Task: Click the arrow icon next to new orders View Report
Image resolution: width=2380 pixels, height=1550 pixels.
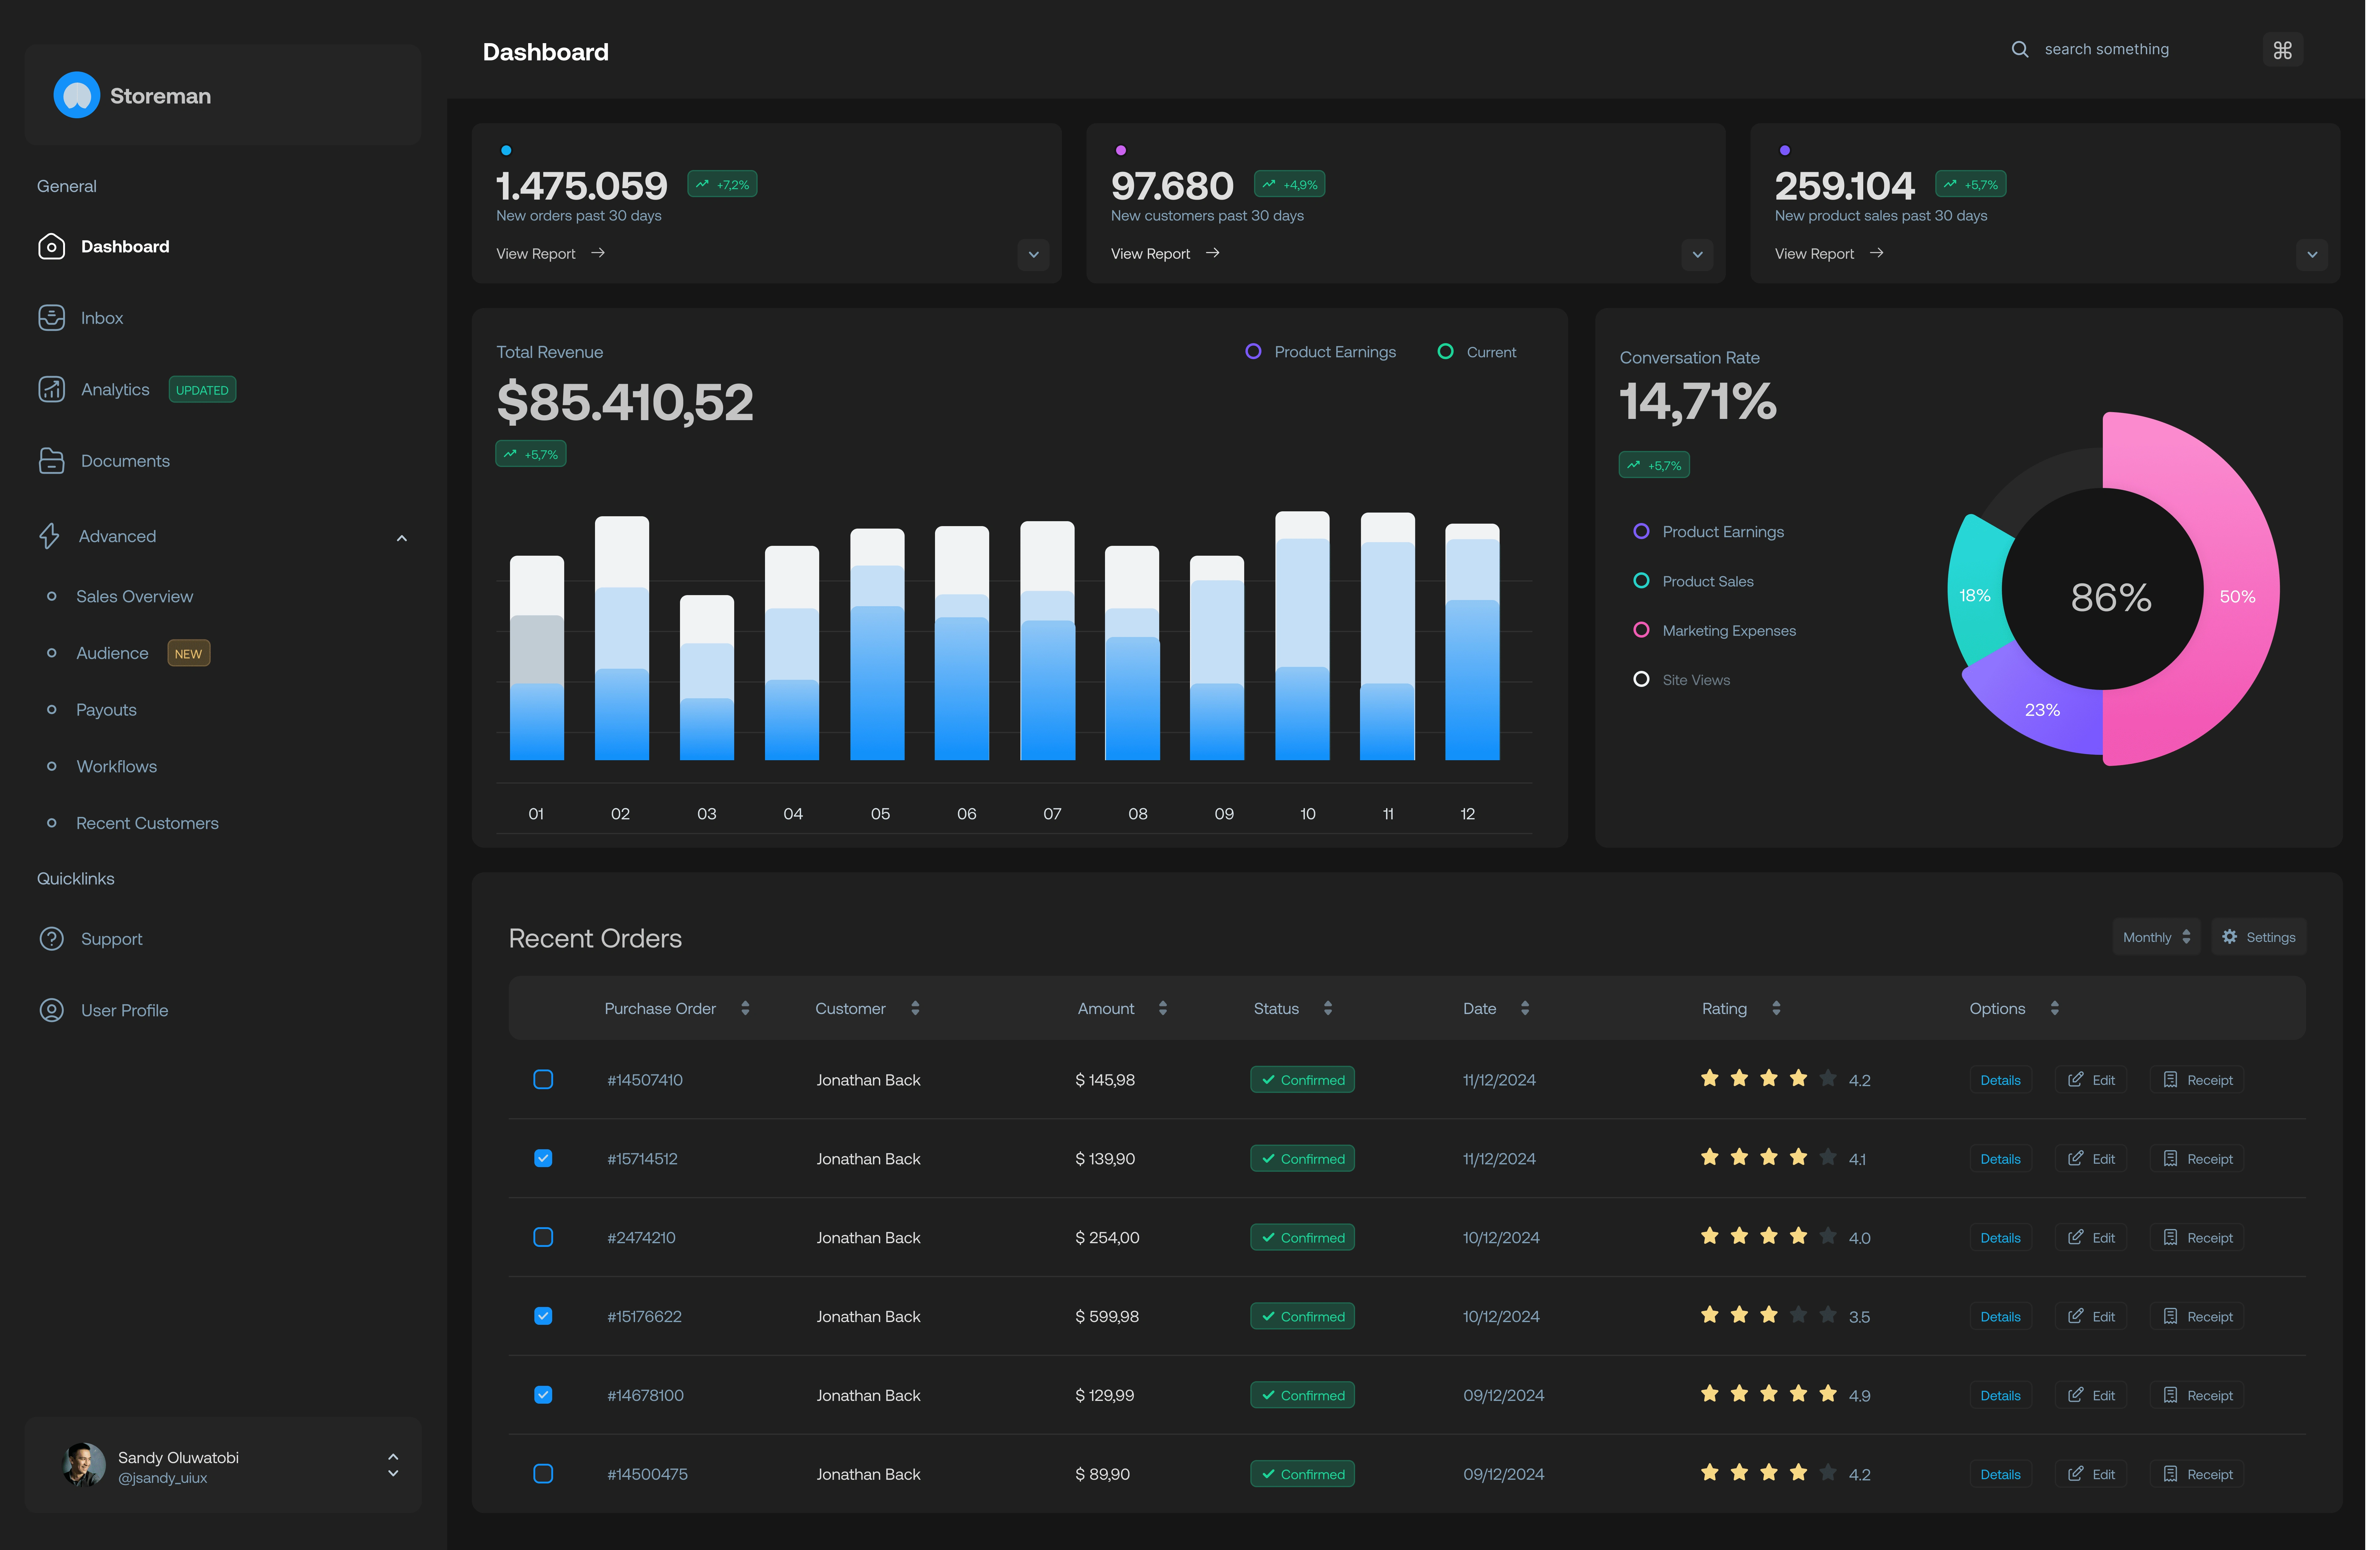Action: [x=598, y=253]
